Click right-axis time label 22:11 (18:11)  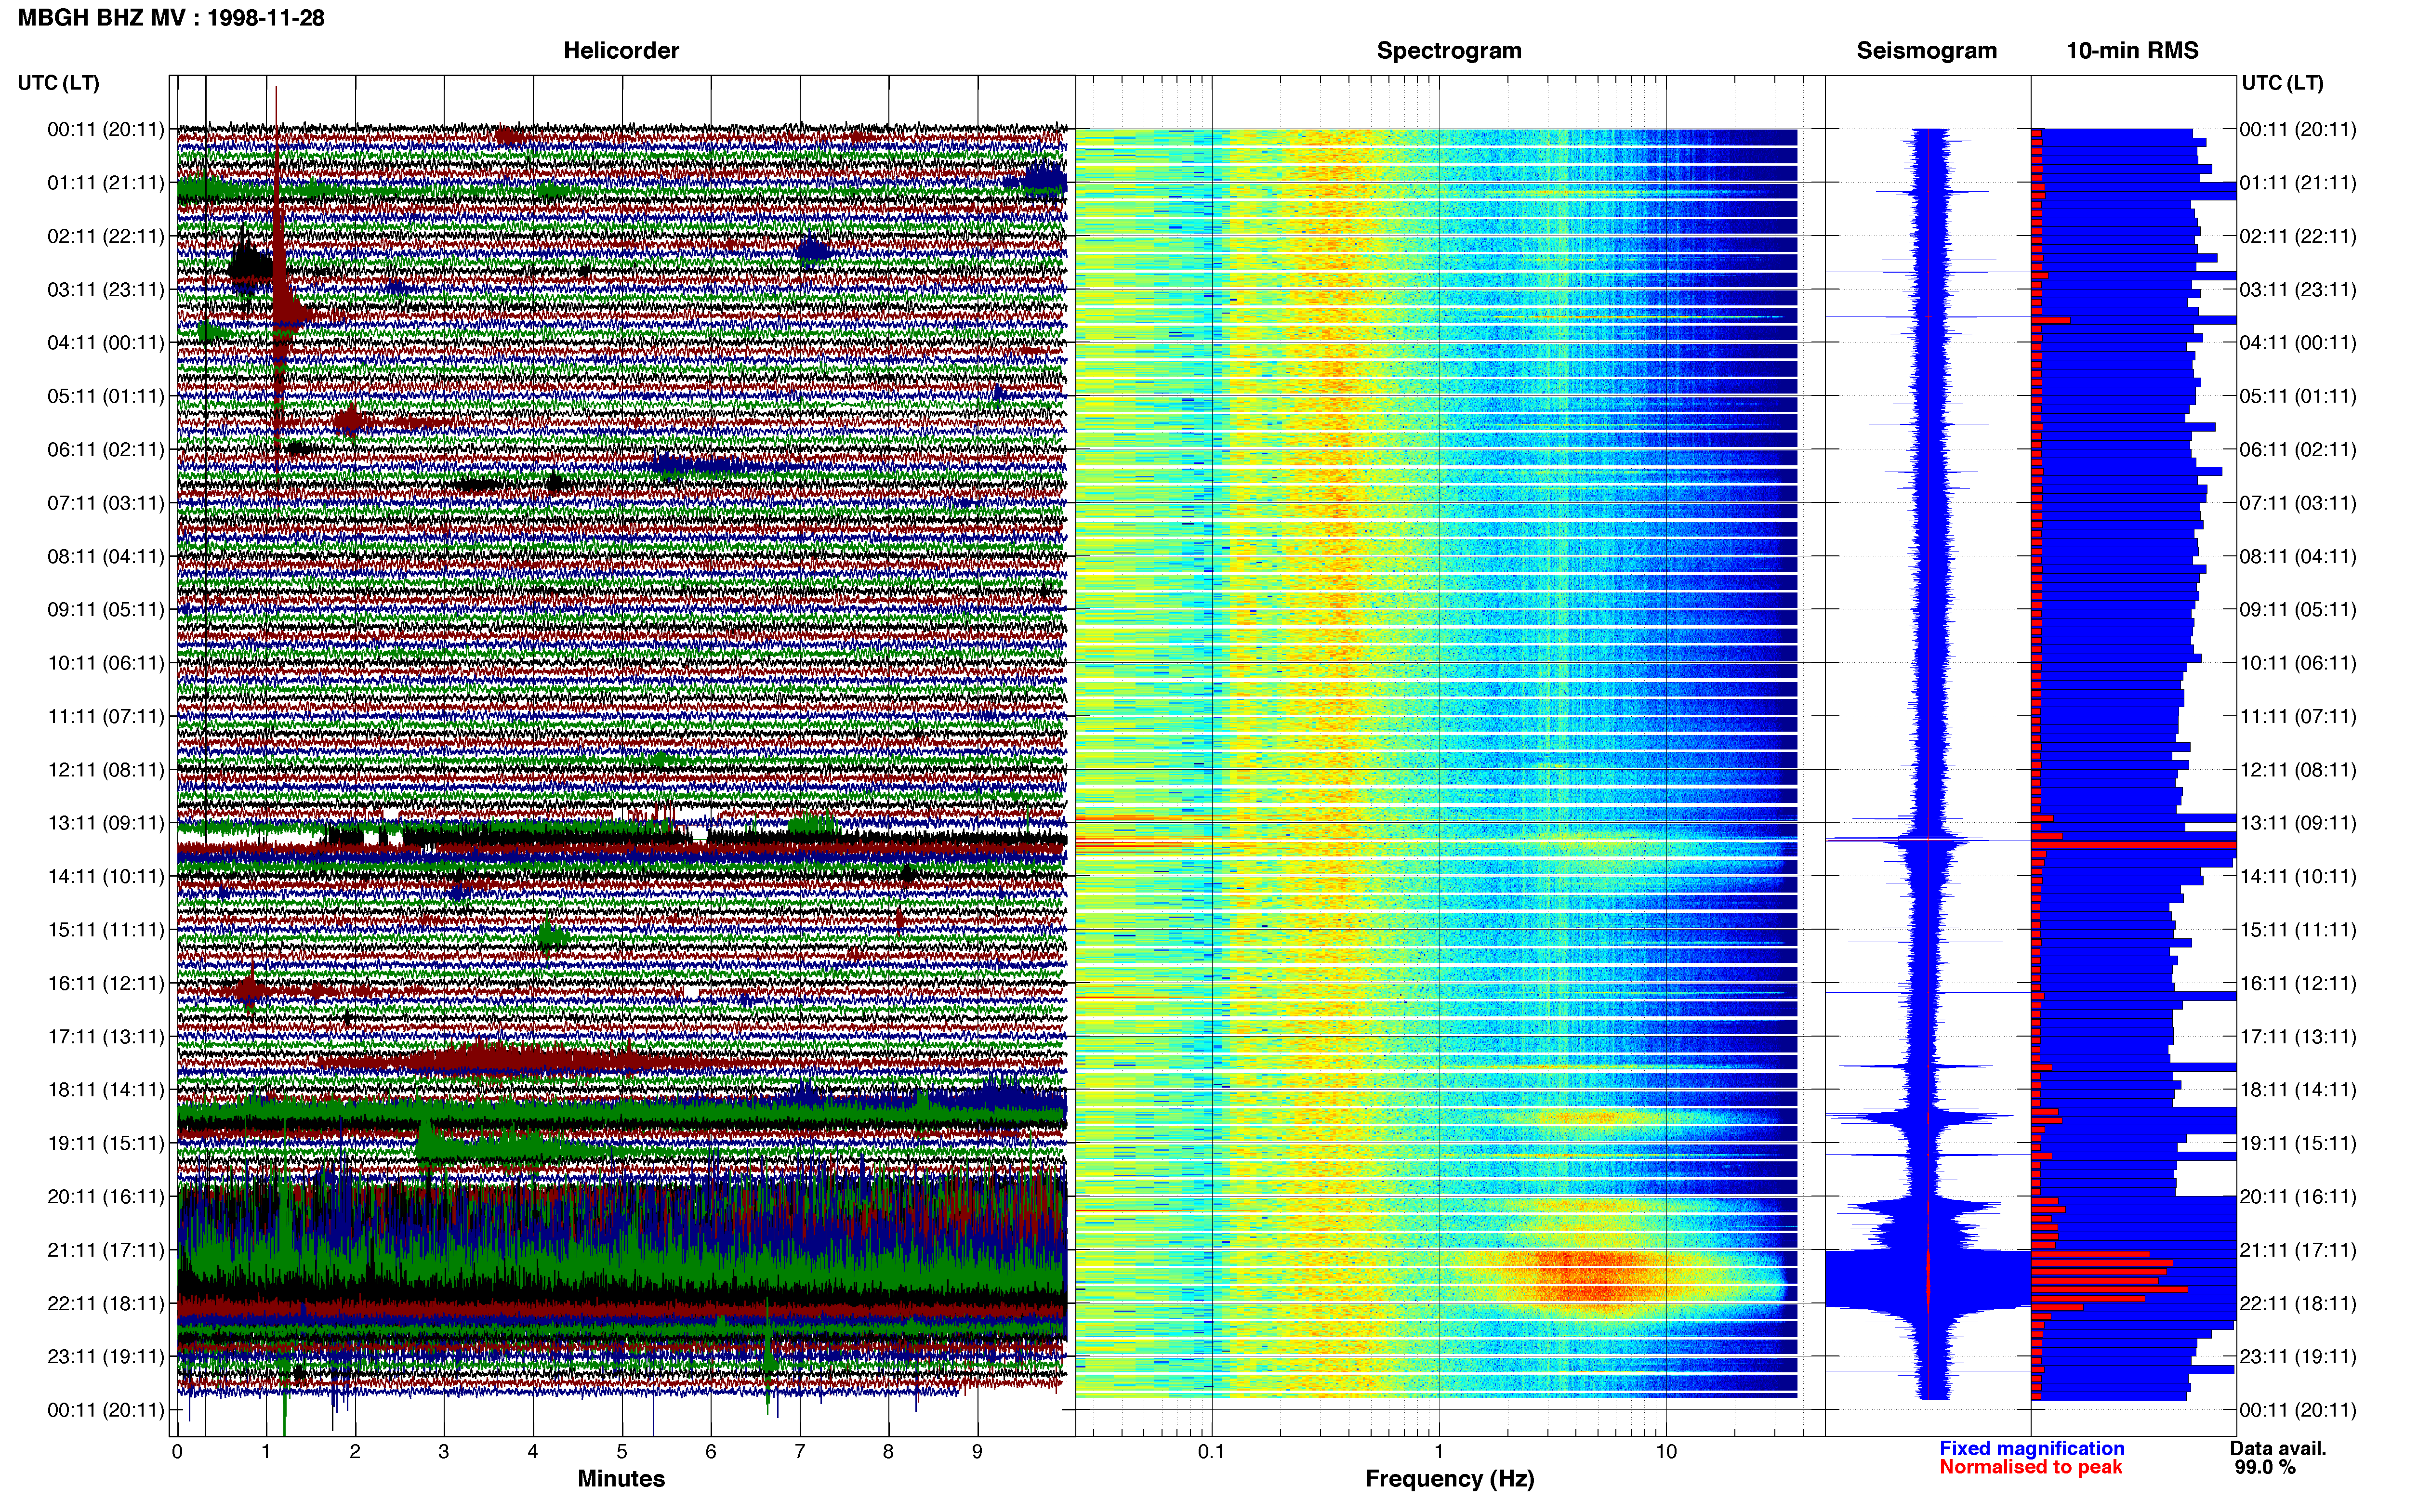[x=2298, y=1303]
